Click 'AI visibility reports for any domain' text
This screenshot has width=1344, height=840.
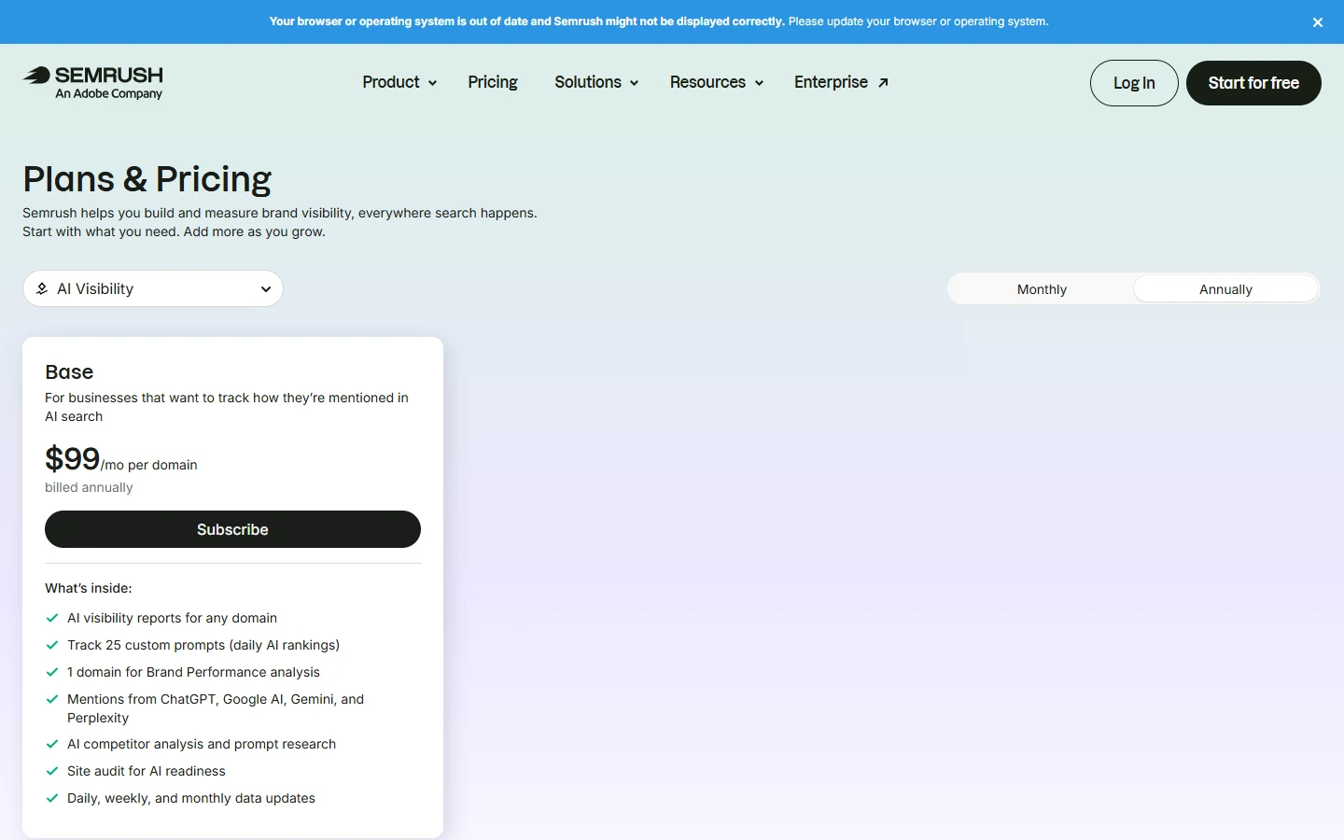(x=172, y=618)
